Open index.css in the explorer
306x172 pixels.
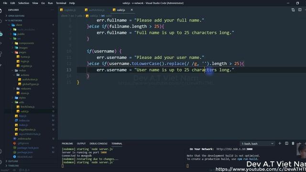pyautogui.click(x=24, y=120)
